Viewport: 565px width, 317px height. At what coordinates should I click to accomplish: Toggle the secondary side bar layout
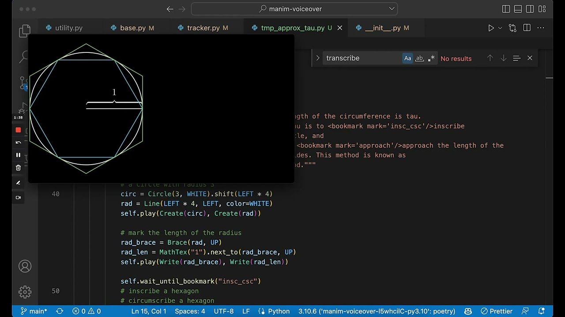pos(530,9)
